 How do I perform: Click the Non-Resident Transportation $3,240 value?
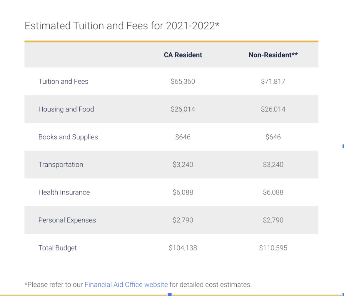pos(273,164)
